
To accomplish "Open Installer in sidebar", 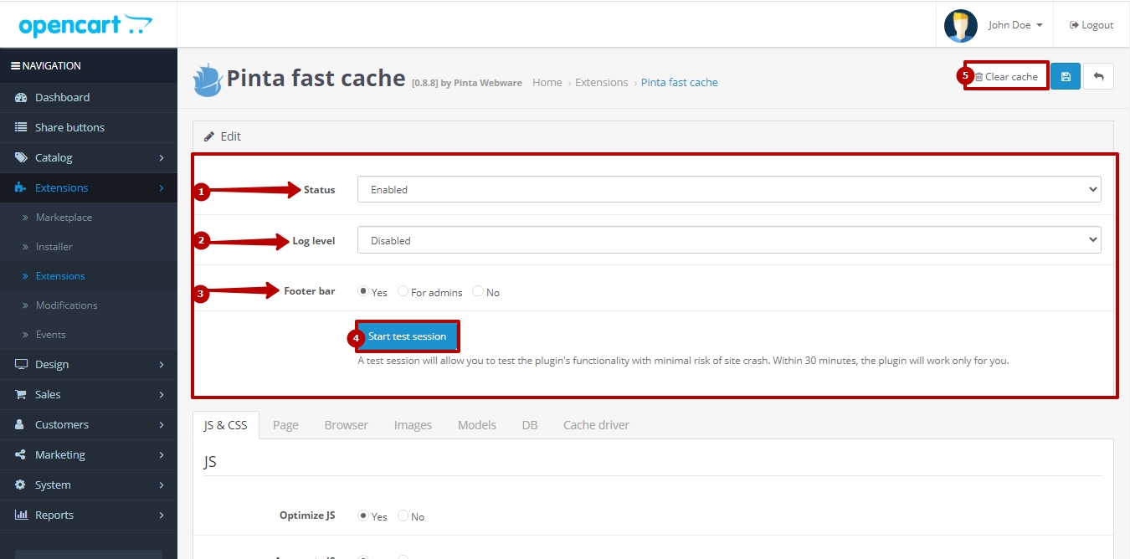I will coord(54,247).
